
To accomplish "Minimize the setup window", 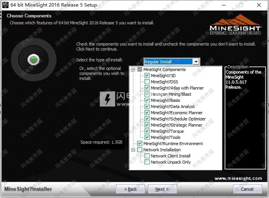I will coord(224,5).
